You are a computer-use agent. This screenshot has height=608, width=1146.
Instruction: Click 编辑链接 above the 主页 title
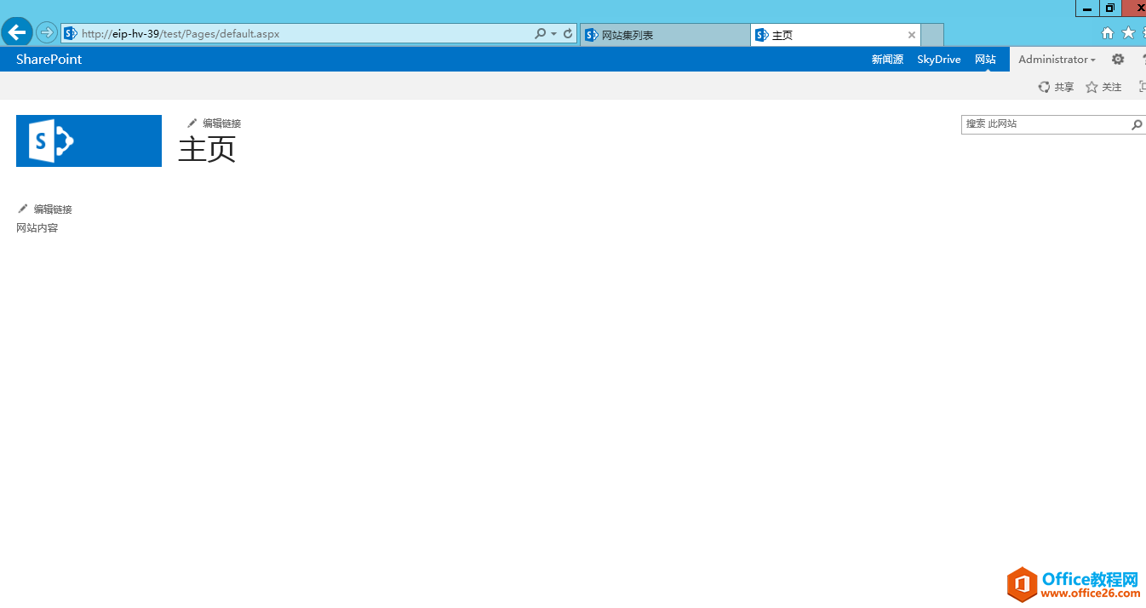pyautogui.click(x=214, y=123)
